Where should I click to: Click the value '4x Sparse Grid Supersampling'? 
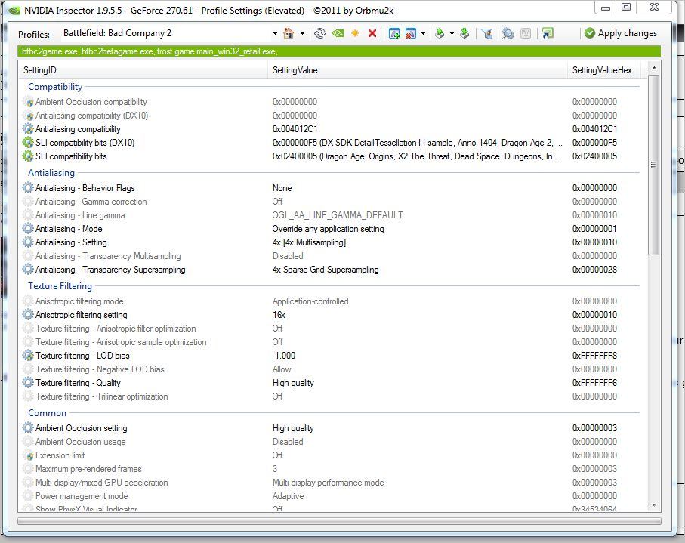[x=326, y=270]
